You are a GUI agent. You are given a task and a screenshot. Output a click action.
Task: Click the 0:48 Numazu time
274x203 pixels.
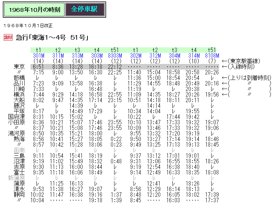(116, 161)
